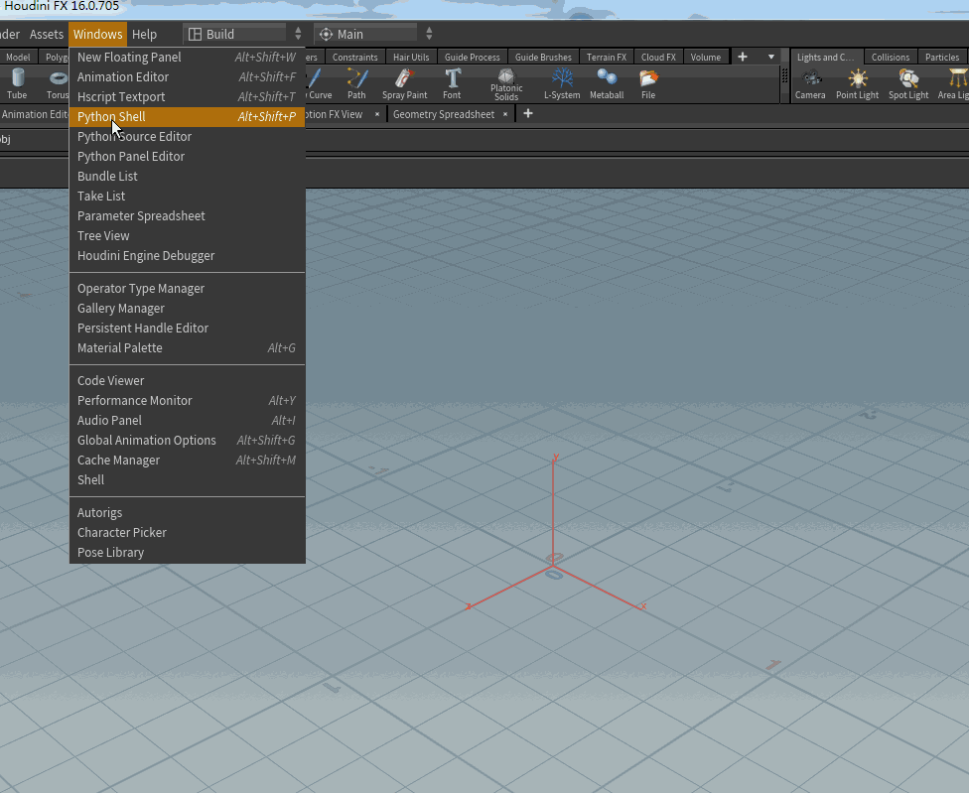Image resolution: width=969 pixels, height=793 pixels.
Task: Choose Python Source Editor
Action: [188, 137]
